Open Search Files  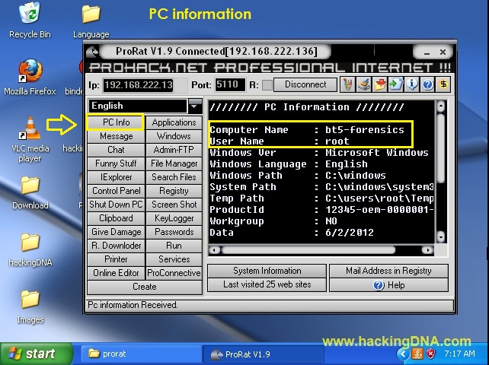[174, 177]
